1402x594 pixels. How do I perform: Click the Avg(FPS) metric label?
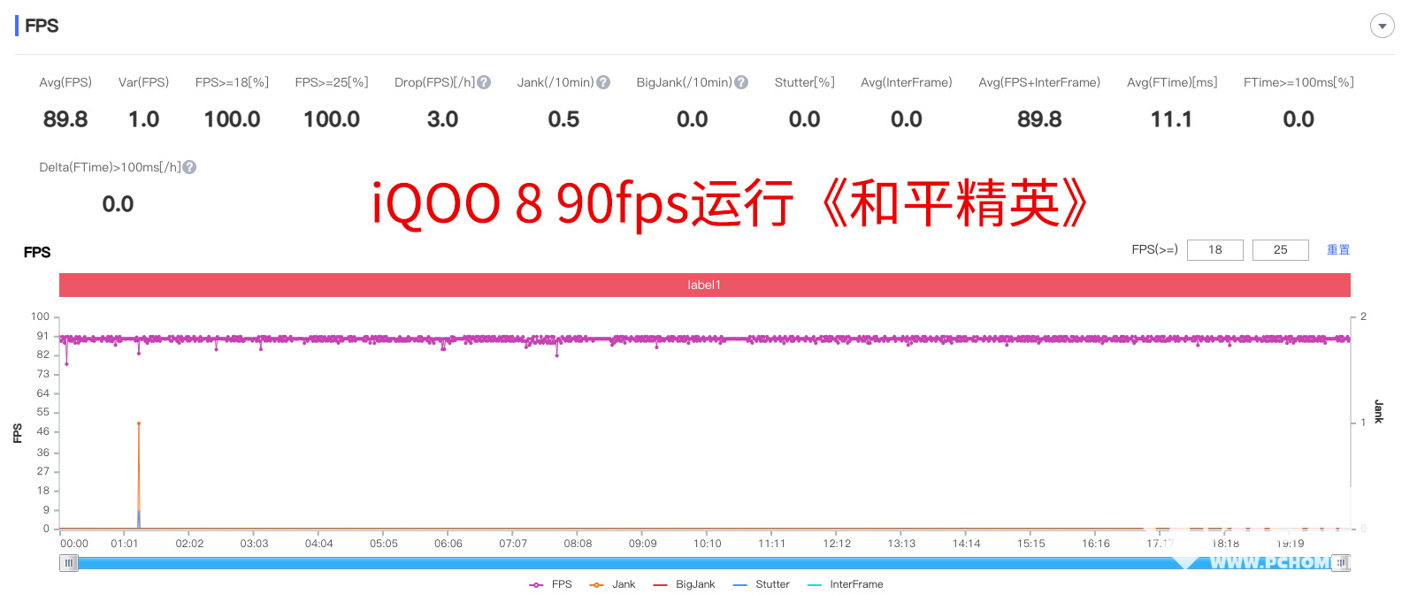point(65,82)
